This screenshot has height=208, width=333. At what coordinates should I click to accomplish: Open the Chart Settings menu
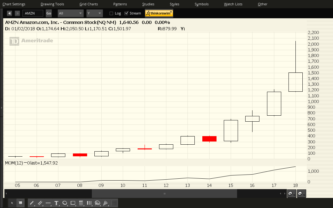[14, 4]
